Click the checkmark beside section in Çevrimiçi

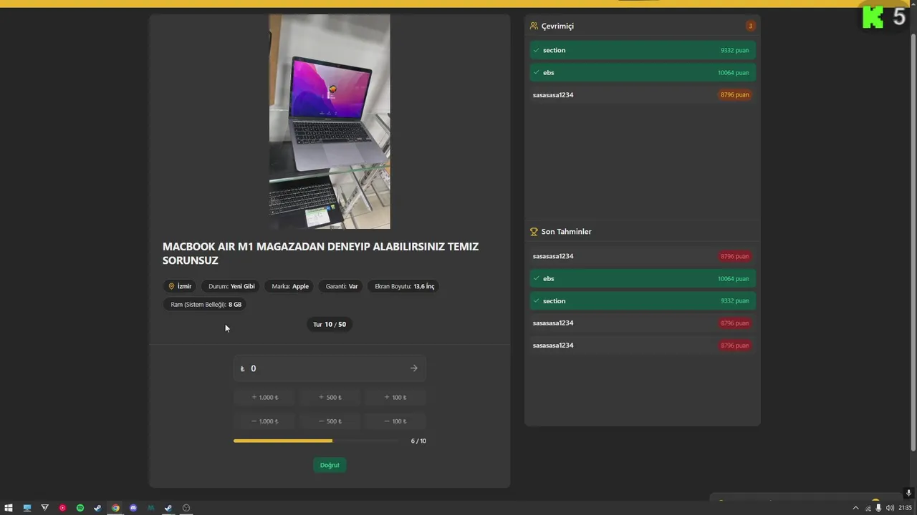537,50
